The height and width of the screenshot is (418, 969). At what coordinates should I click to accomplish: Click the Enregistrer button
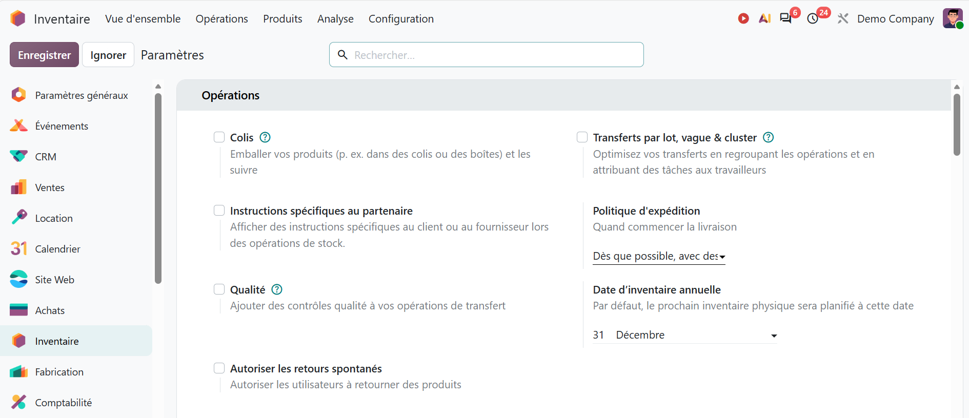click(45, 55)
